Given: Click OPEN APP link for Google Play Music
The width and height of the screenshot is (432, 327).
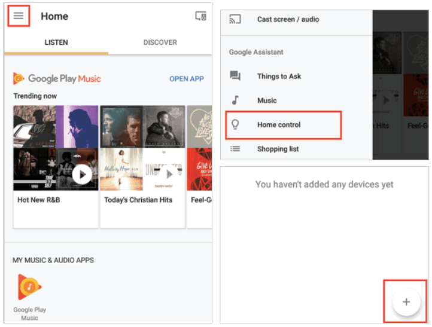Looking at the screenshot, I should [187, 79].
